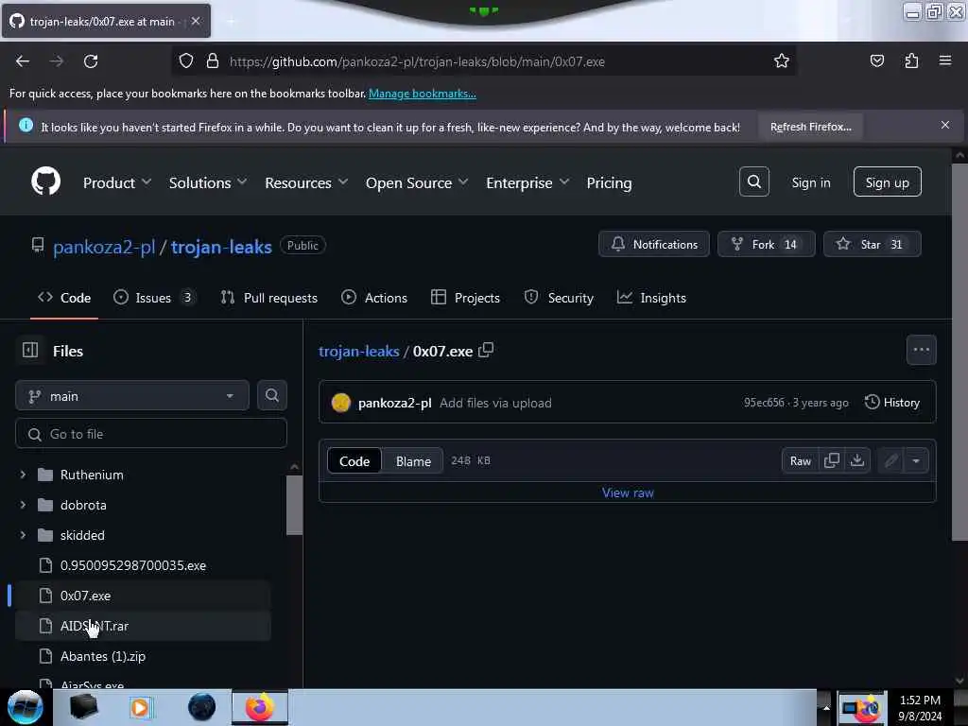Click the Sign in link
This screenshot has height=726, width=968.
pos(810,182)
